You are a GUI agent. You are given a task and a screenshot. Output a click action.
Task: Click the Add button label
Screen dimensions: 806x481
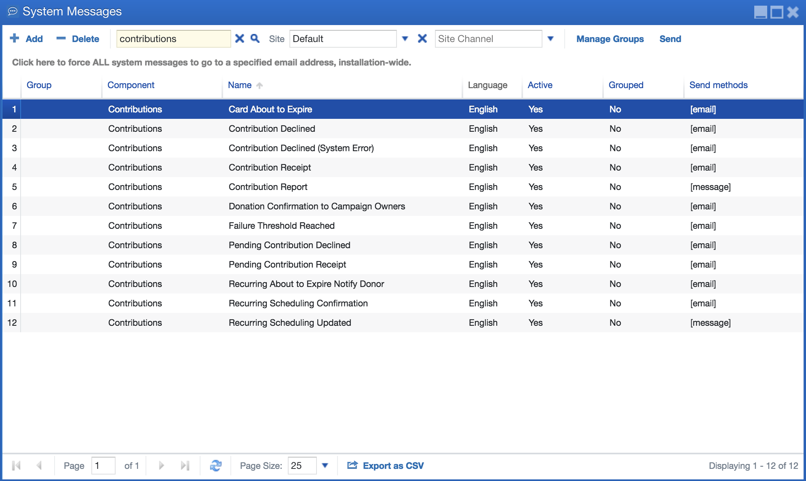pos(34,39)
